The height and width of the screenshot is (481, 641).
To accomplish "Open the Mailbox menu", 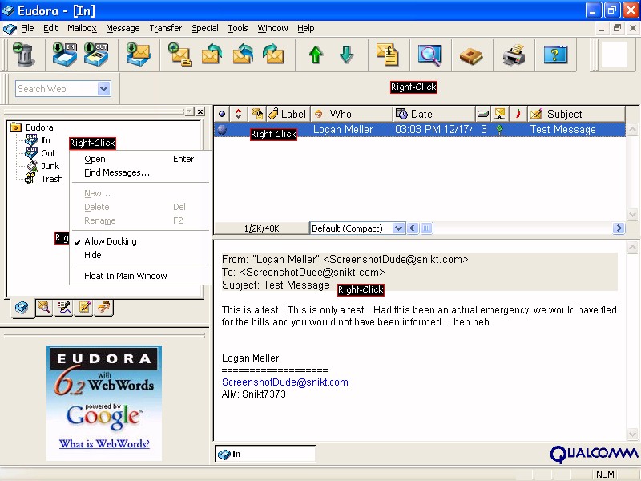I will [82, 28].
